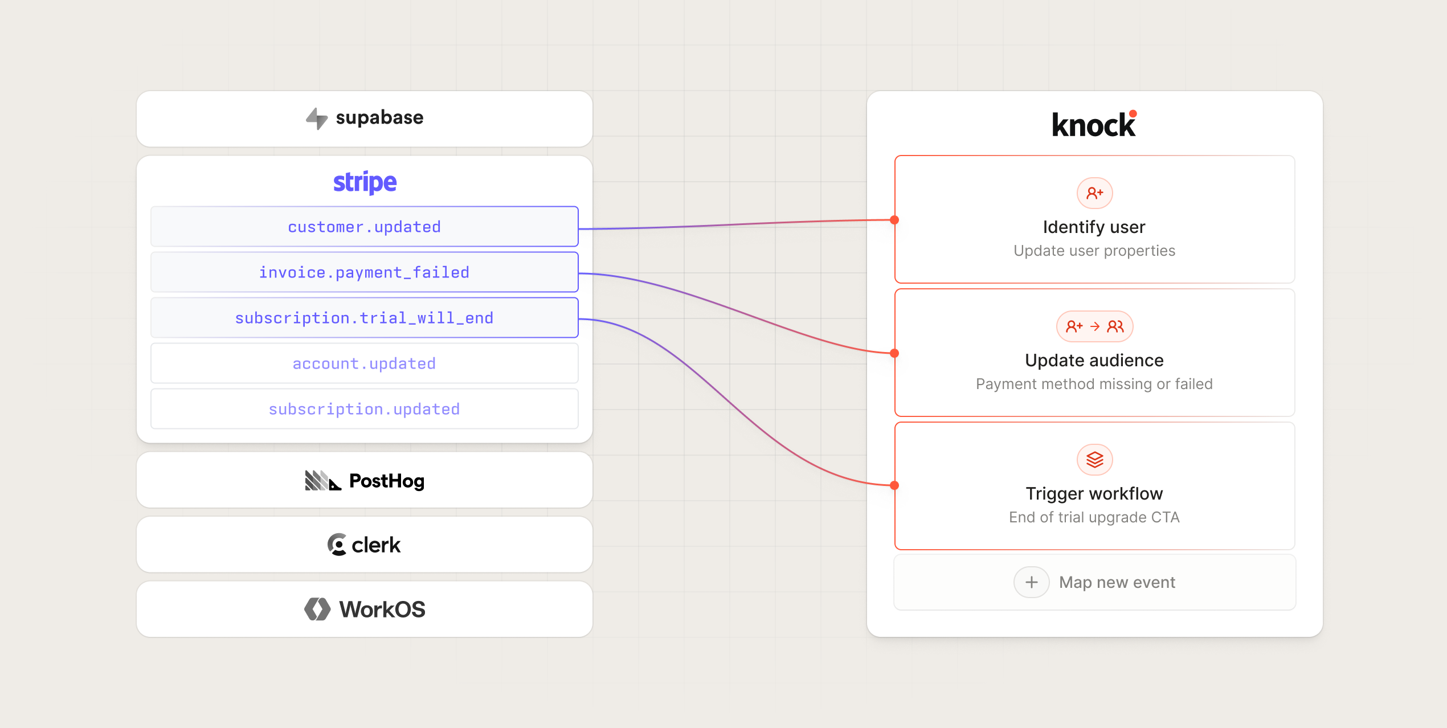
Task: Select the customer.updated Stripe event
Action: (365, 227)
